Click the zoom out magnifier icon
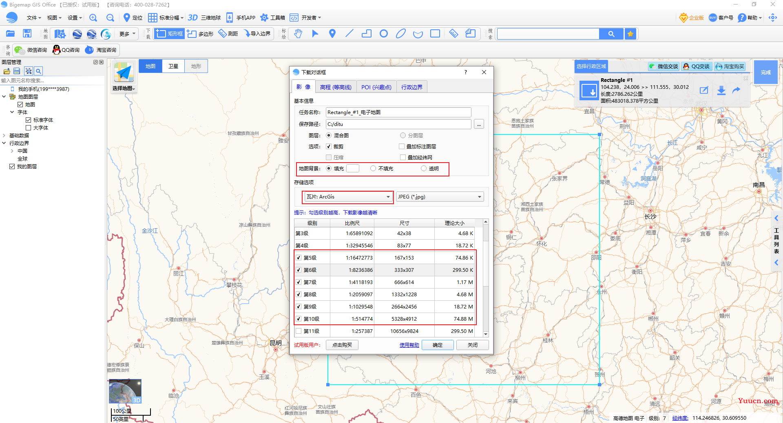Image resolution: width=783 pixels, height=423 pixels. pyautogui.click(x=110, y=18)
